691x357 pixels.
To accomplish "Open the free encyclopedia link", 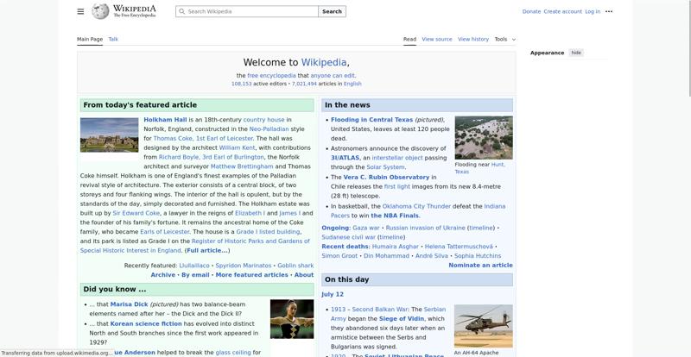I will (x=271, y=76).
